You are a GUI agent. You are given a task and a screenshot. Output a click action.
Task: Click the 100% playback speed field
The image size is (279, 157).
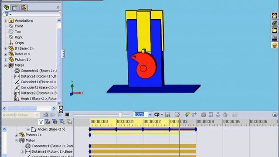(140, 114)
